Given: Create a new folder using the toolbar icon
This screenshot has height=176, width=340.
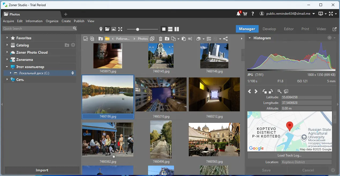Looking at the screenshot, I should point(167,39).
